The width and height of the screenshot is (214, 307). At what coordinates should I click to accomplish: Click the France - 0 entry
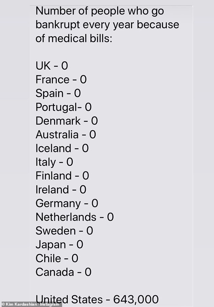click(x=61, y=80)
